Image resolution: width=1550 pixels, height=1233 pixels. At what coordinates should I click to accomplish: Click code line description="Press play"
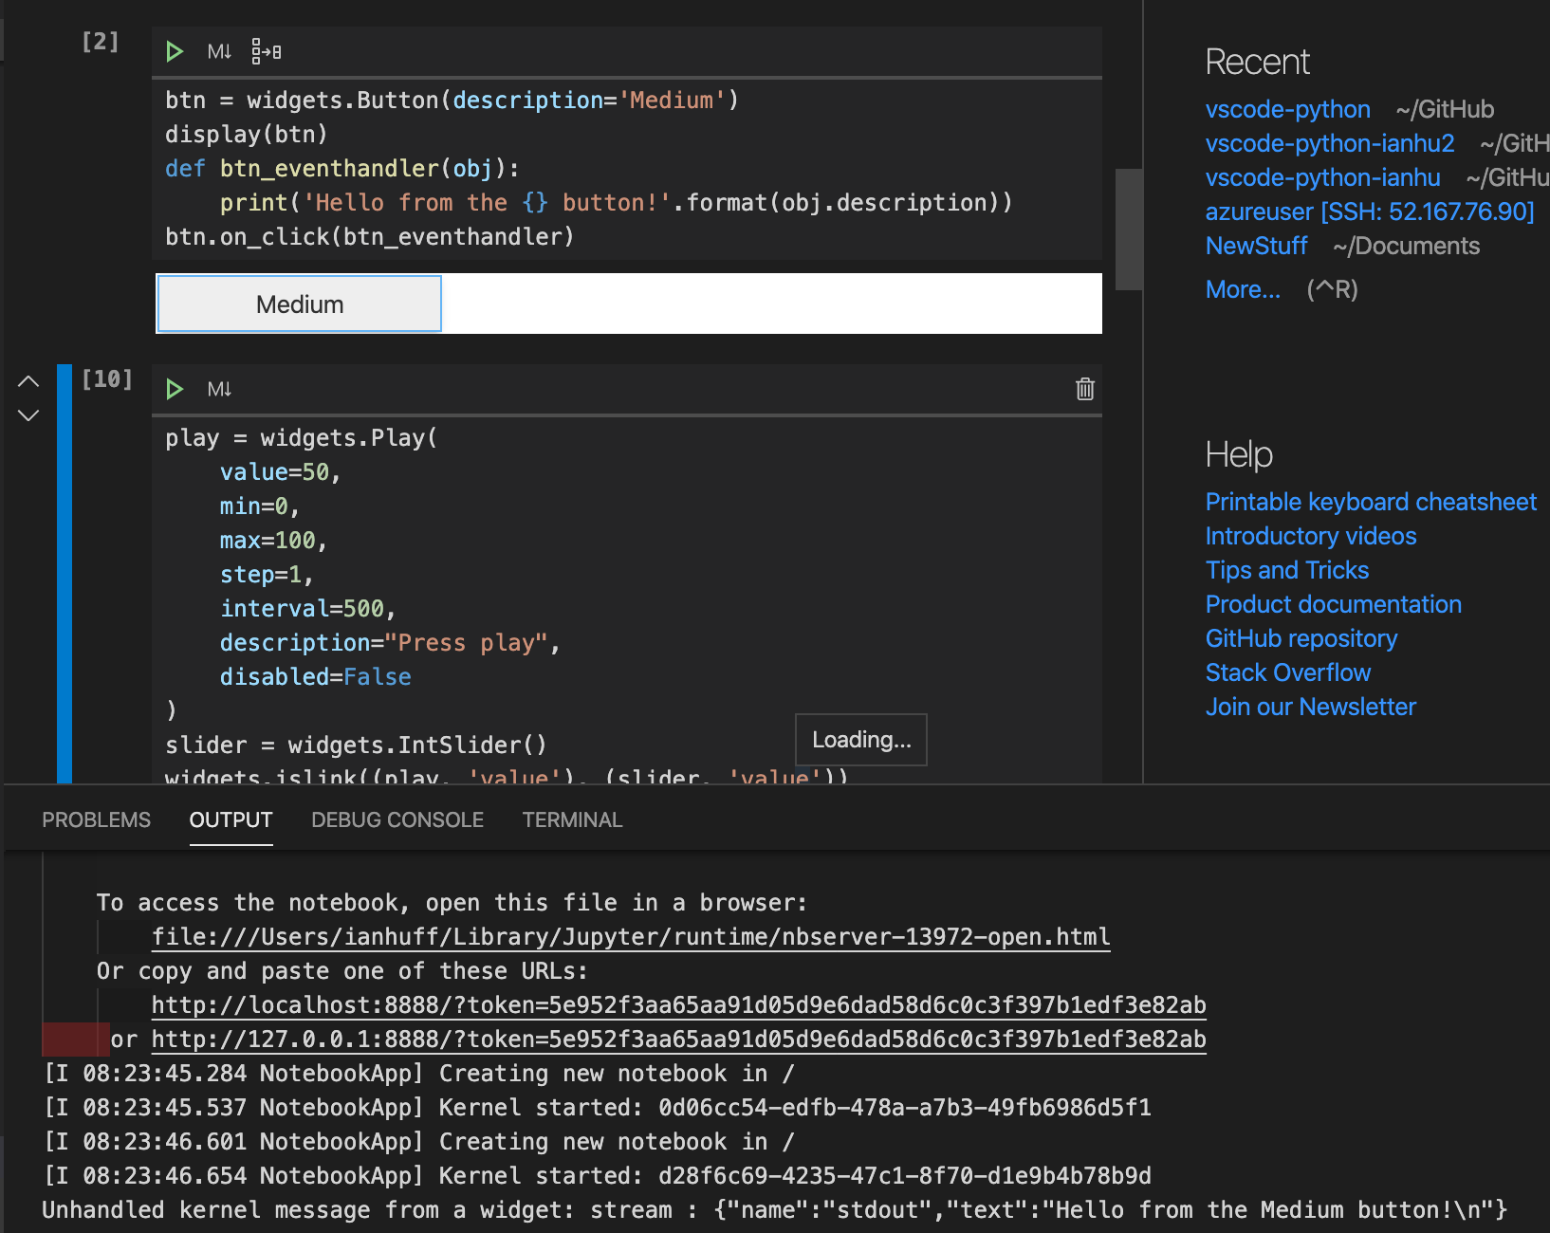(390, 643)
